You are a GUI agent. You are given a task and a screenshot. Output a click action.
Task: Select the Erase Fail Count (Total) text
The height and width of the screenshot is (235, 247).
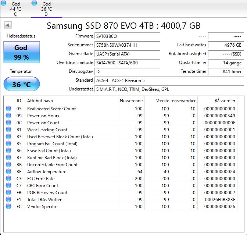coord(49,151)
